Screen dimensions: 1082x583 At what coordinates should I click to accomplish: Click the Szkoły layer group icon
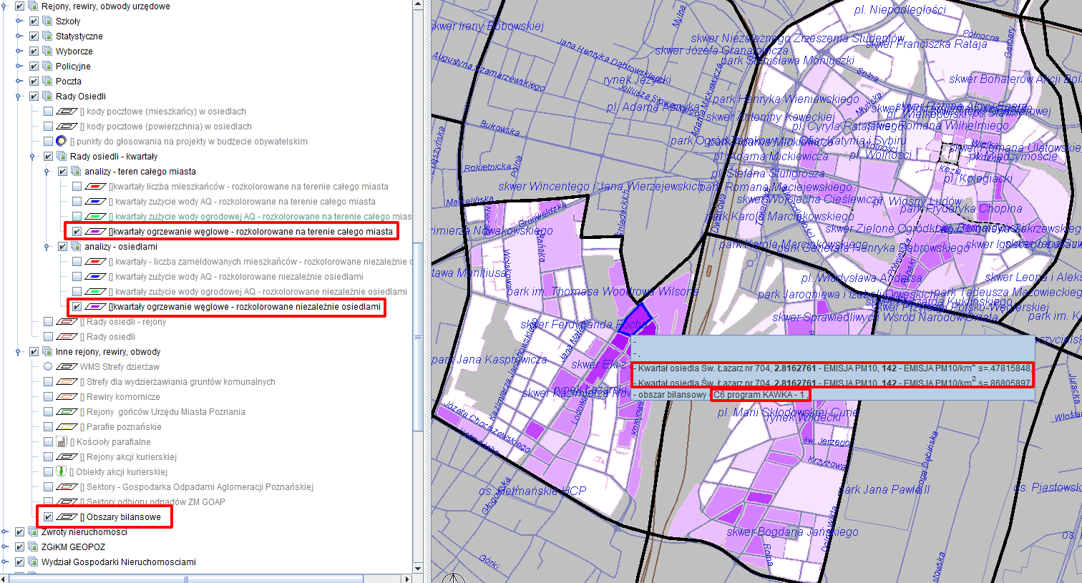[x=47, y=21]
